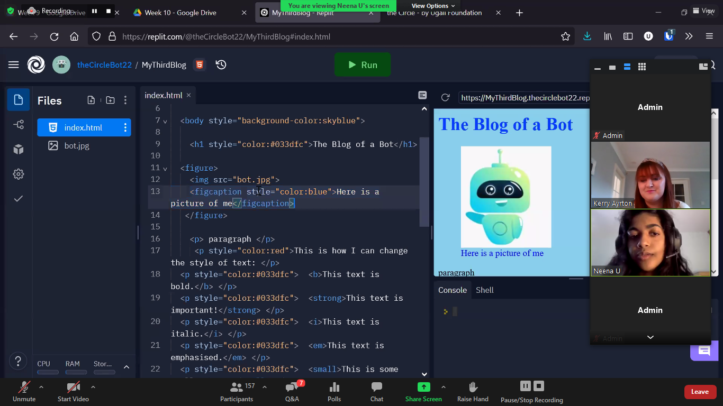Expand audio options arrow beside Unmute
723x406 pixels.
point(41,386)
